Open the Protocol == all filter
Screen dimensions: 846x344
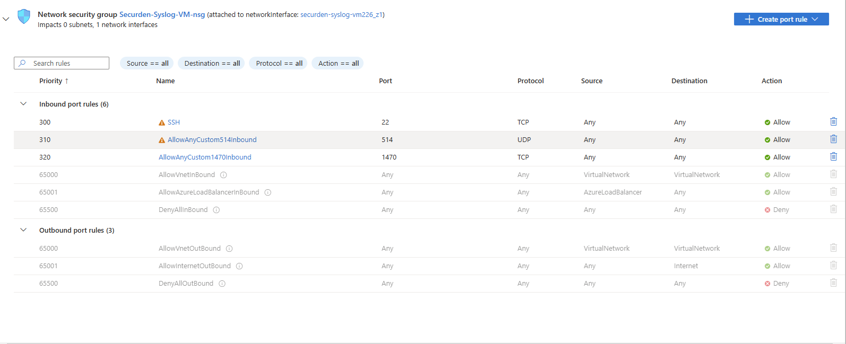(x=279, y=63)
